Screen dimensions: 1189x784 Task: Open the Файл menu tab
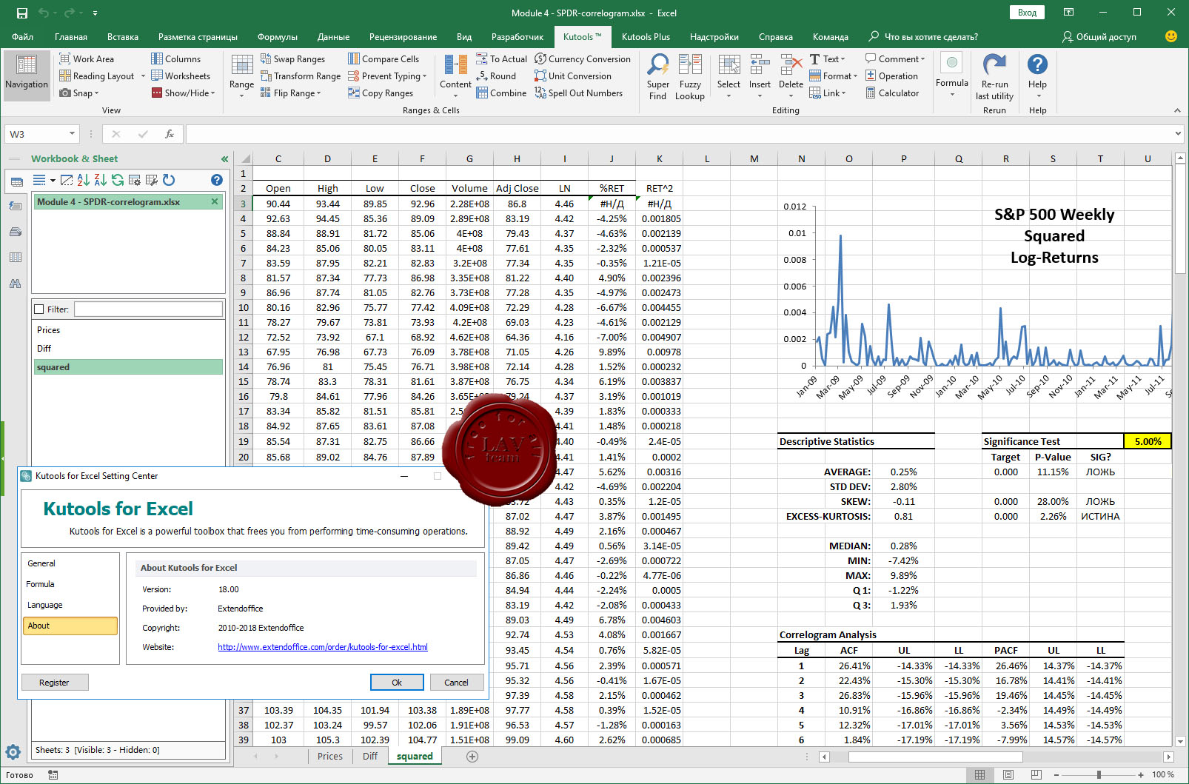(22, 37)
